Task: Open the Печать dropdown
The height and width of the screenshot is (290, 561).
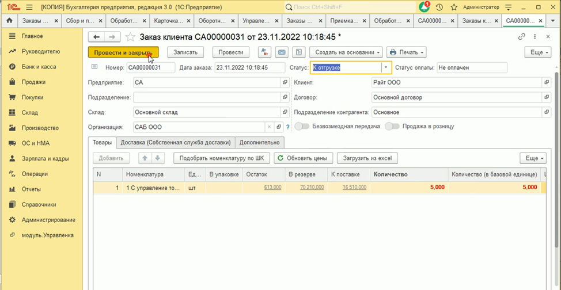Action: point(407,52)
